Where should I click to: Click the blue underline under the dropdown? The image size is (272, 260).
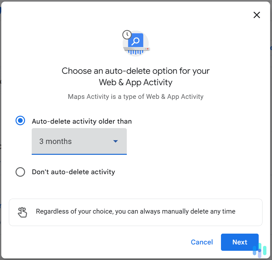pyautogui.click(x=79, y=154)
